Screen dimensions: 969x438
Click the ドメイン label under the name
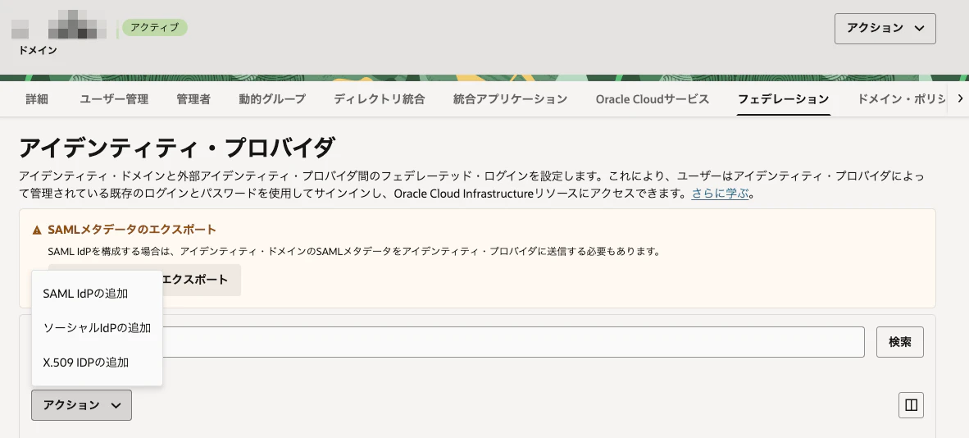38,51
